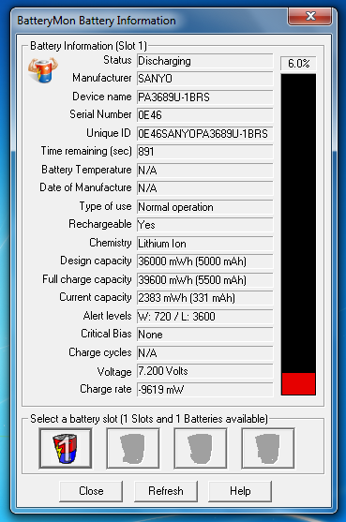Click the fourth empty battery slot
Viewport: 346px width, 522px height.
pos(268,448)
